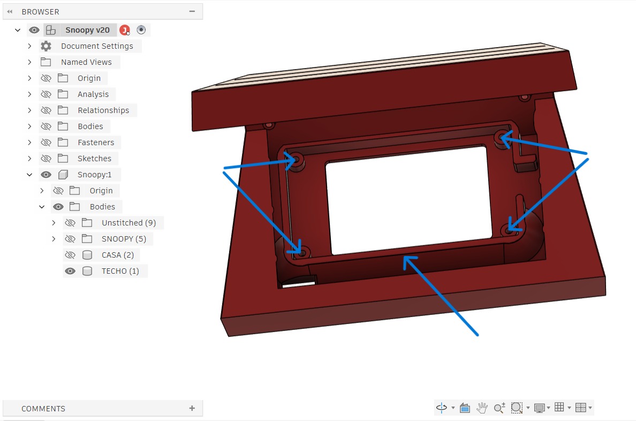Click the Analysis folder icon
Screen dimensions: 636x421
(63, 94)
